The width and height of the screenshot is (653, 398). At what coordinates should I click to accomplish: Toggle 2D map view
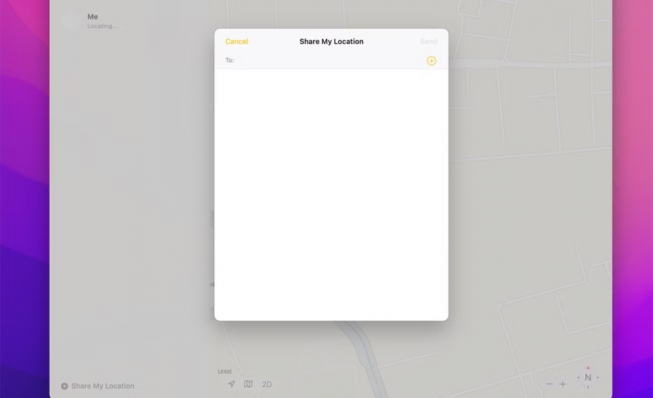(x=266, y=384)
